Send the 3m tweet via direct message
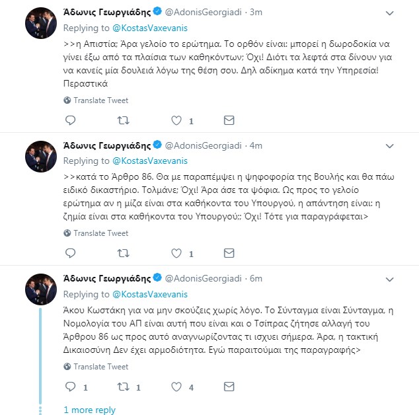The height and width of the screenshot is (415, 419). 229,120
